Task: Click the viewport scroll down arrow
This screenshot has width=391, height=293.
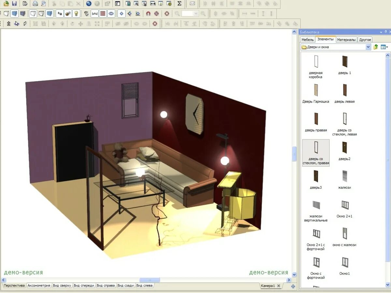Action: click(294, 275)
